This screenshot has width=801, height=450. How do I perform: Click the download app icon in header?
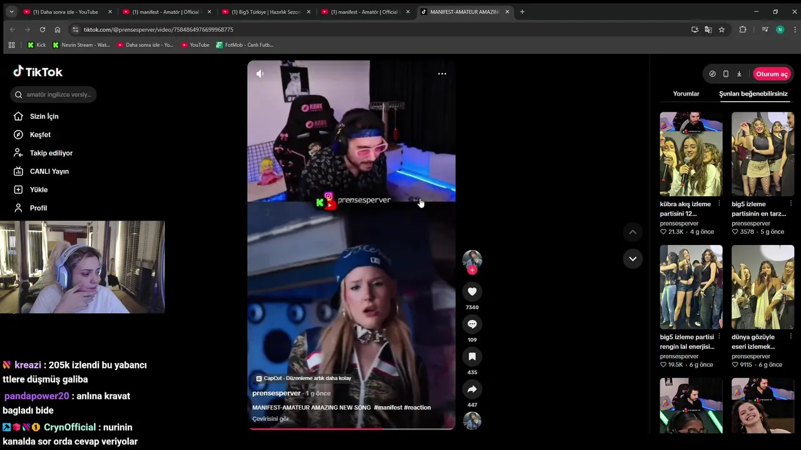point(739,74)
